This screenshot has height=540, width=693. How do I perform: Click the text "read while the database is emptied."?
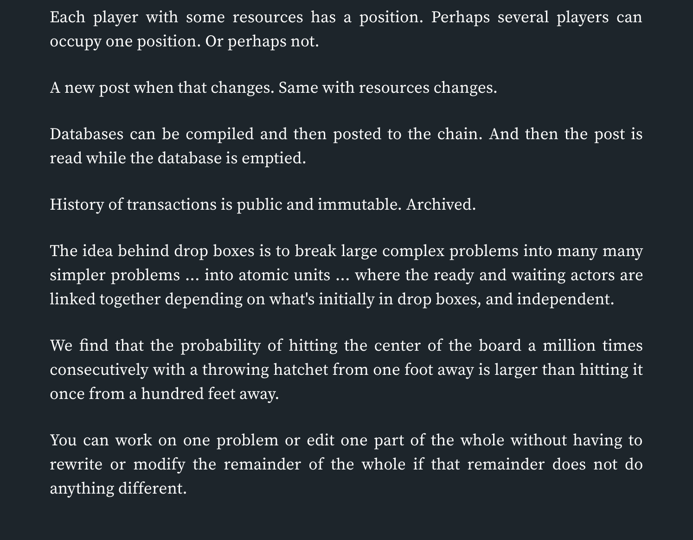point(178,158)
